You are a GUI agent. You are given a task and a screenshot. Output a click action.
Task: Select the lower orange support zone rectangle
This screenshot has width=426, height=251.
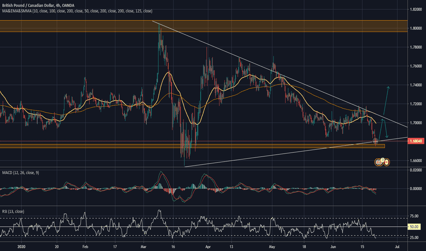point(192,146)
